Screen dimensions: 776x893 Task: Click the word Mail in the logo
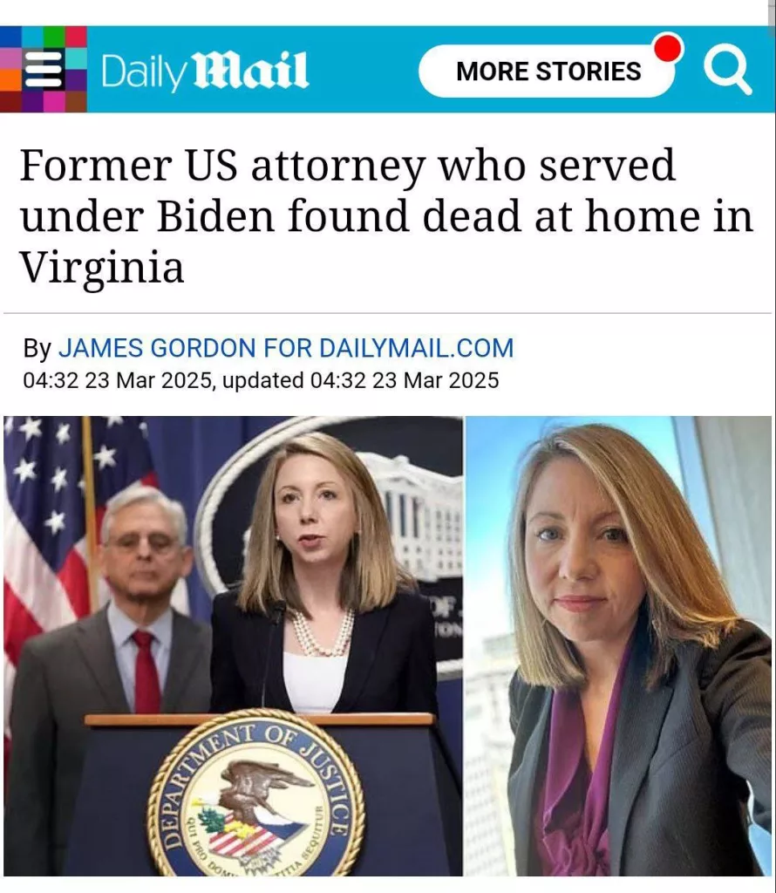tap(252, 70)
